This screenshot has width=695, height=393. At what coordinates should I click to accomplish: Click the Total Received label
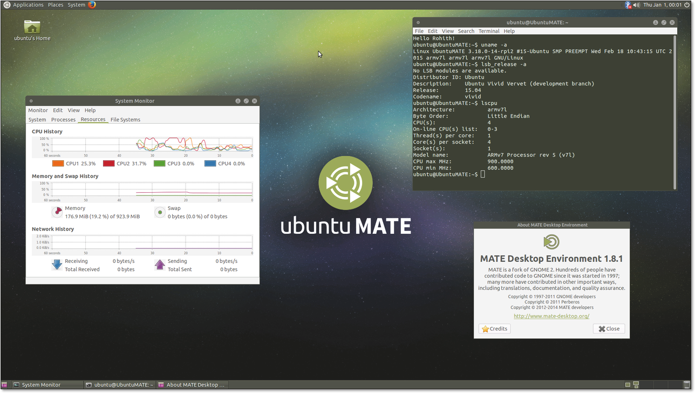tap(82, 269)
